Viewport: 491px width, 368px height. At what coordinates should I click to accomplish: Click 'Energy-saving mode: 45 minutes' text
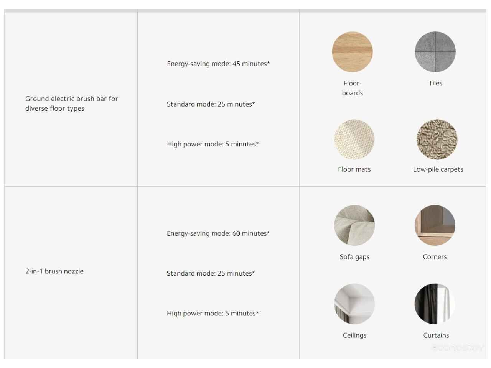click(218, 64)
